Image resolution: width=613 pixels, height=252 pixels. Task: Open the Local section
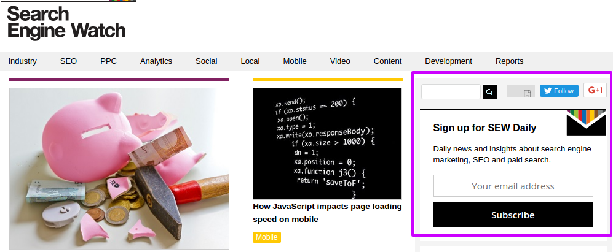coord(250,61)
